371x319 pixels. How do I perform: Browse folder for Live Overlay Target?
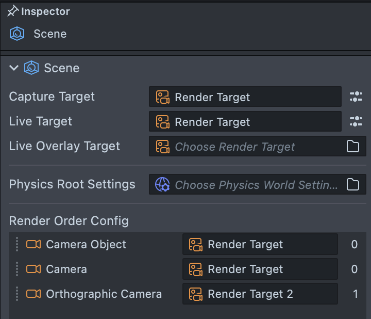tap(353, 147)
